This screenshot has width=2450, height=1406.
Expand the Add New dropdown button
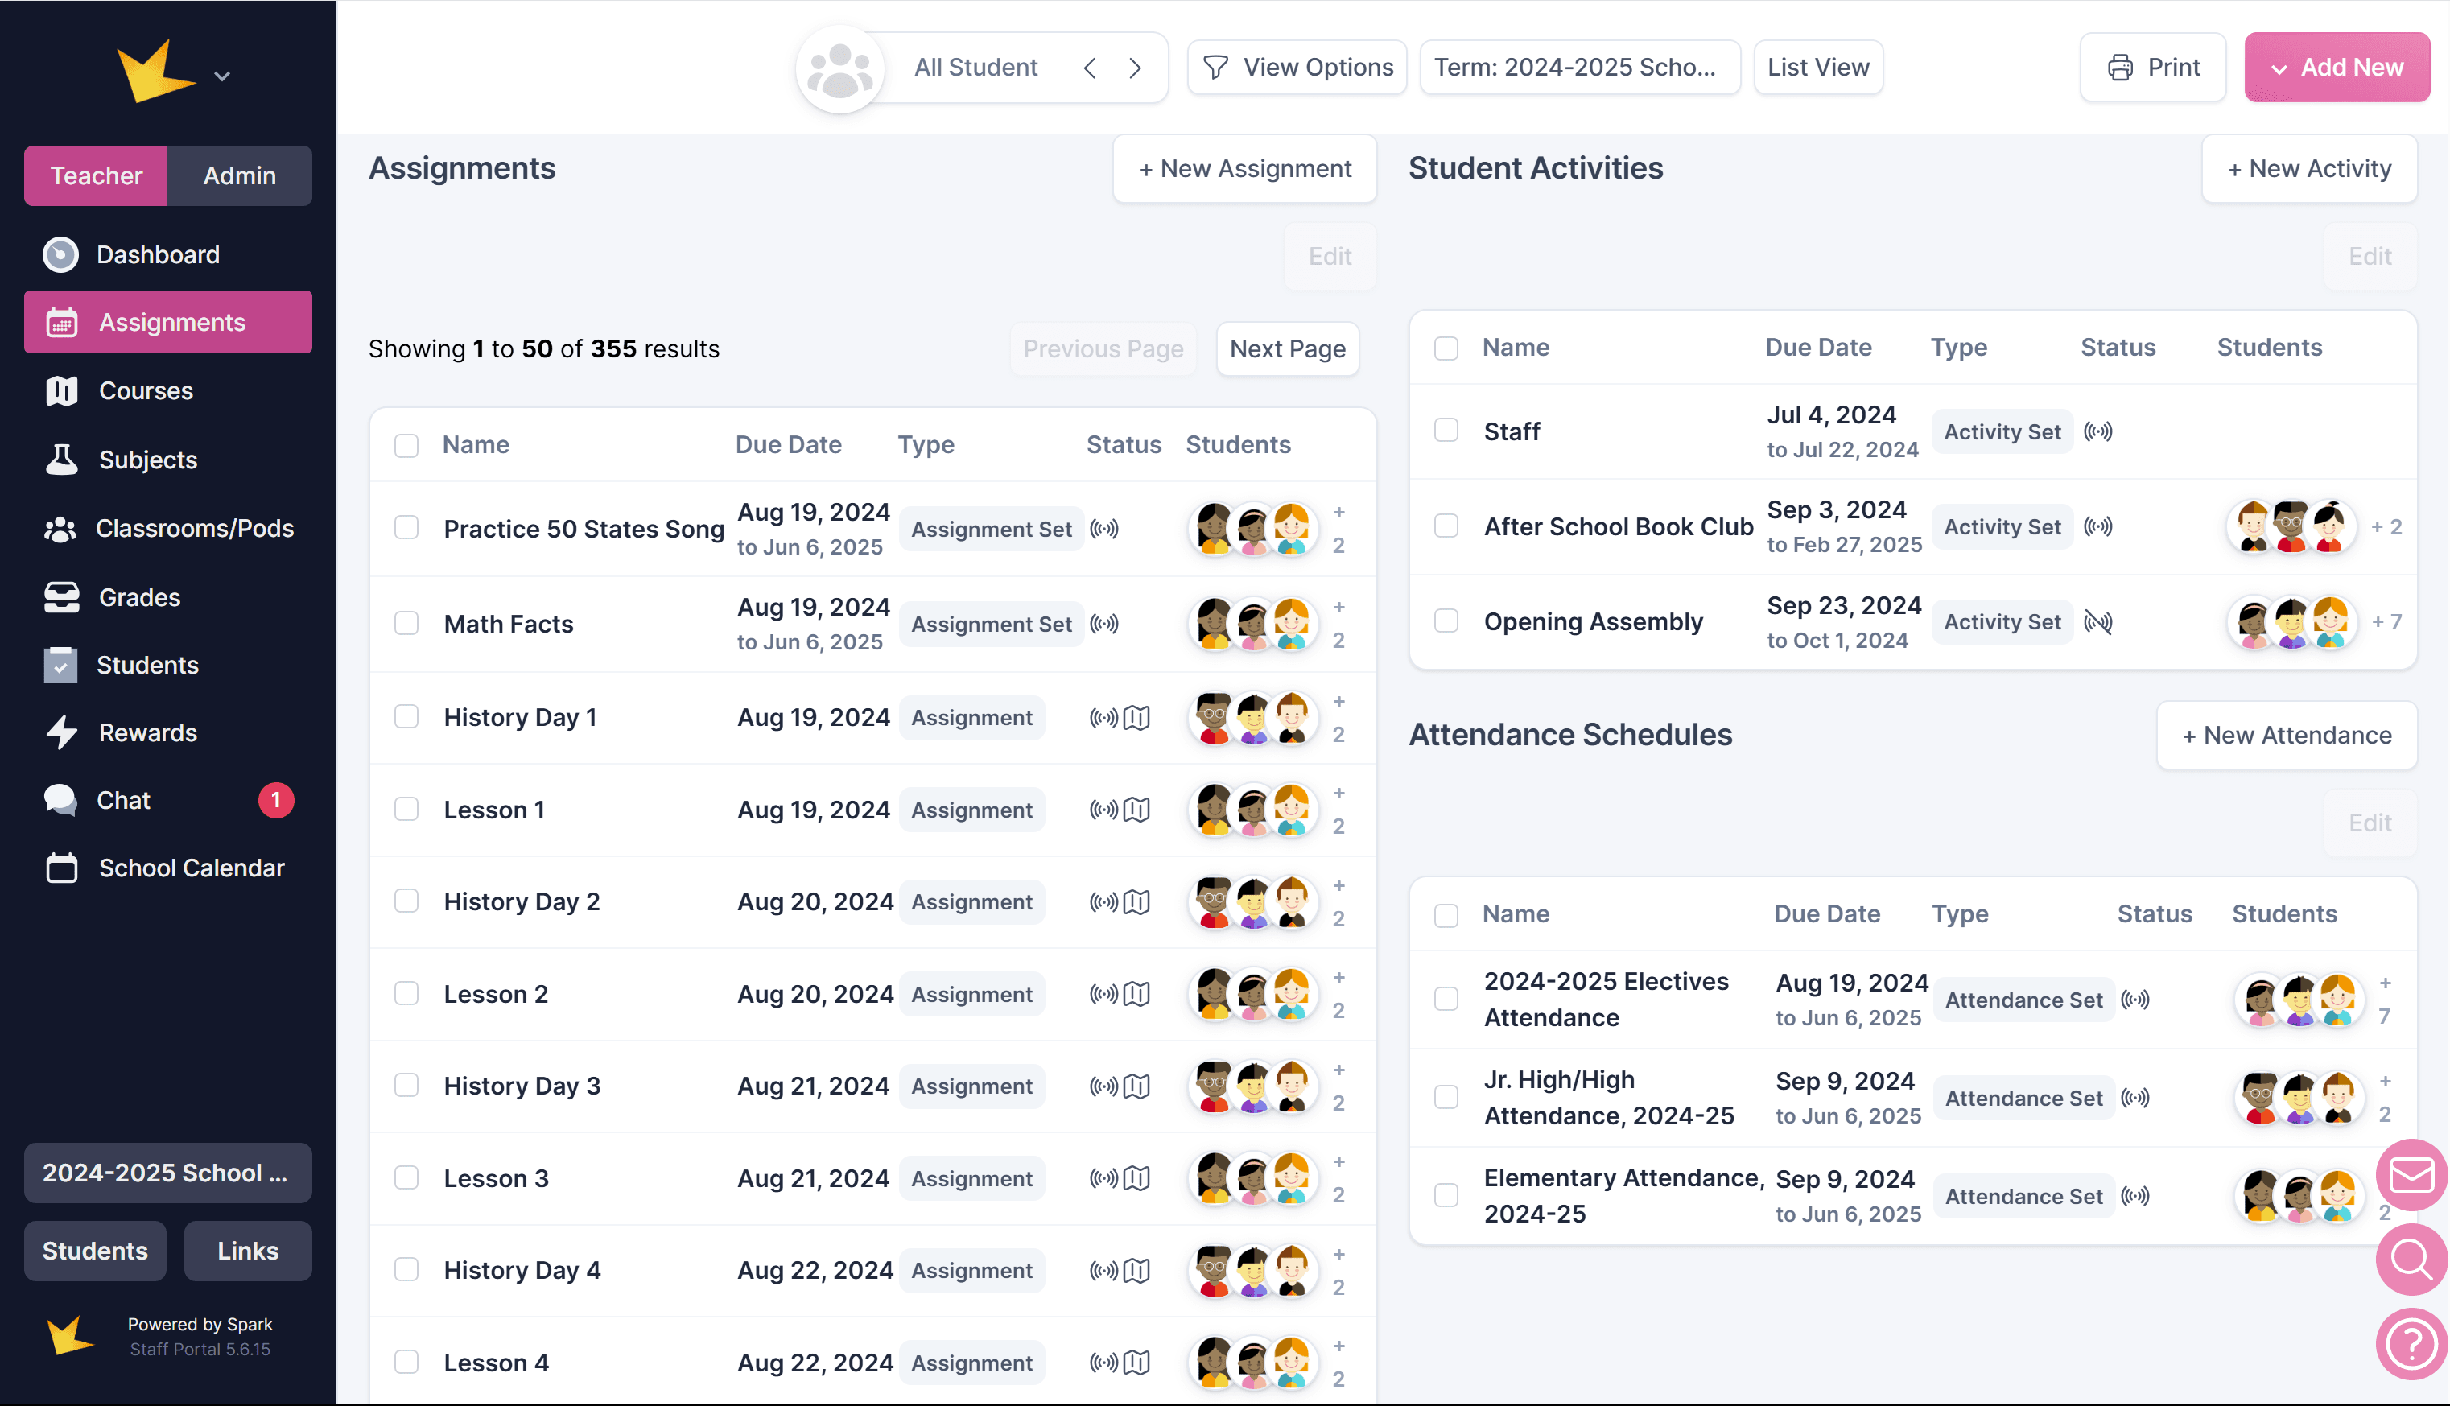coord(2336,68)
